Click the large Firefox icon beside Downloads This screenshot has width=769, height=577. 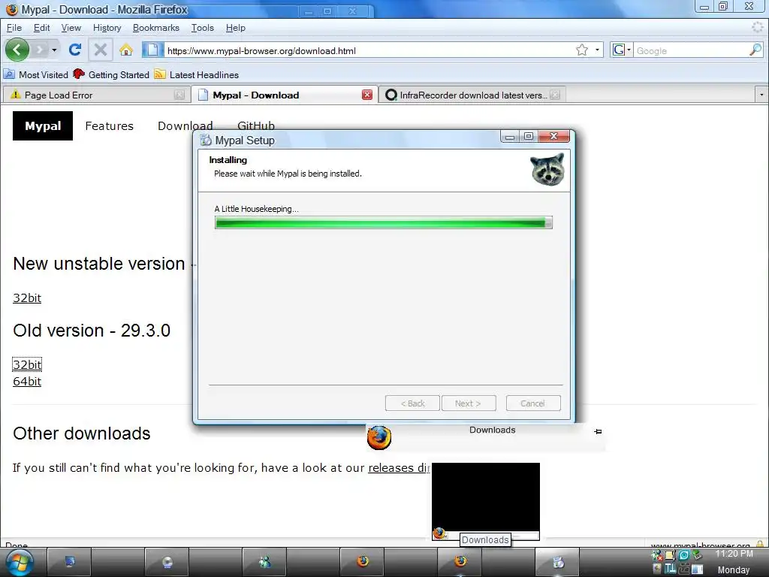[x=379, y=438]
